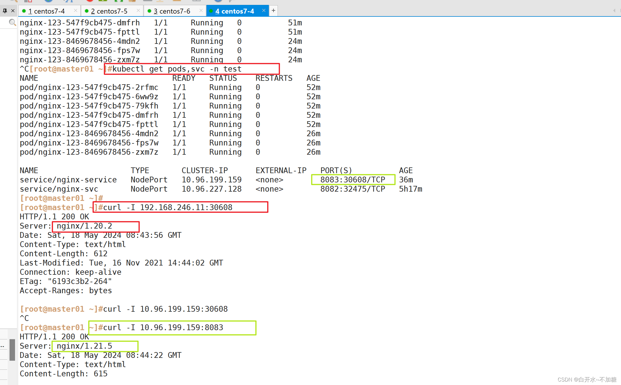Click the pin icon for the side panel
This screenshot has height=385, width=621.
click(x=5, y=11)
